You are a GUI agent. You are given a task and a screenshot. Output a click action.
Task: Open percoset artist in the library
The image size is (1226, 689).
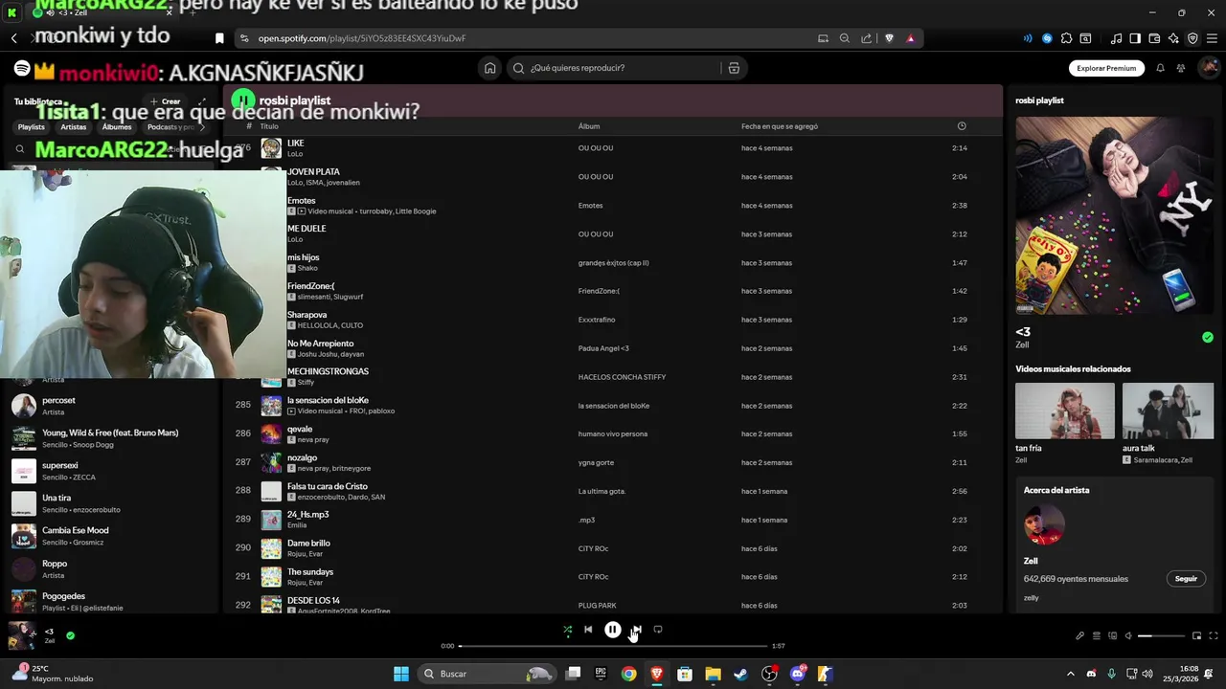point(110,406)
